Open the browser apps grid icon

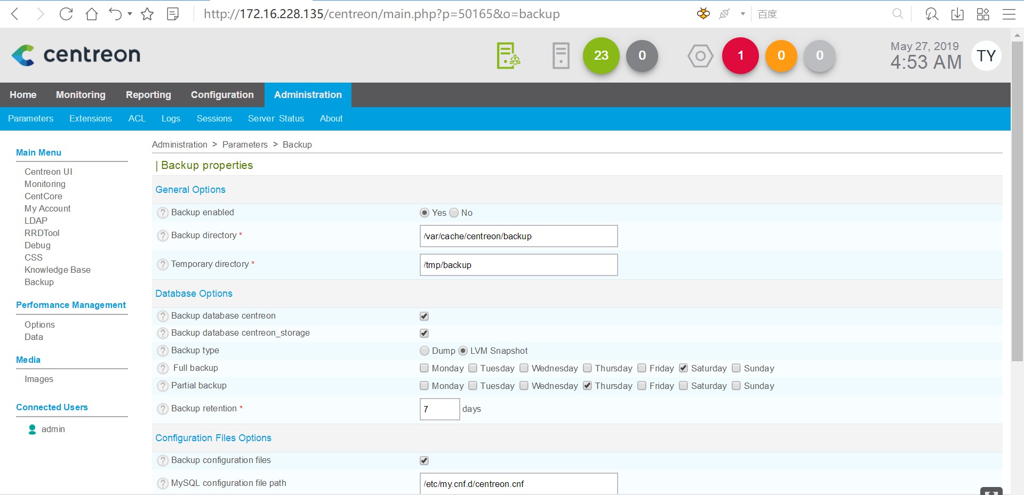(x=983, y=14)
